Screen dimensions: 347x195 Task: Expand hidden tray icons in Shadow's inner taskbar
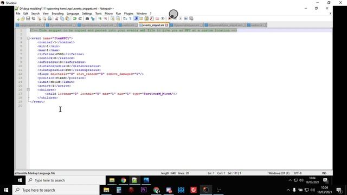click(290, 180)
